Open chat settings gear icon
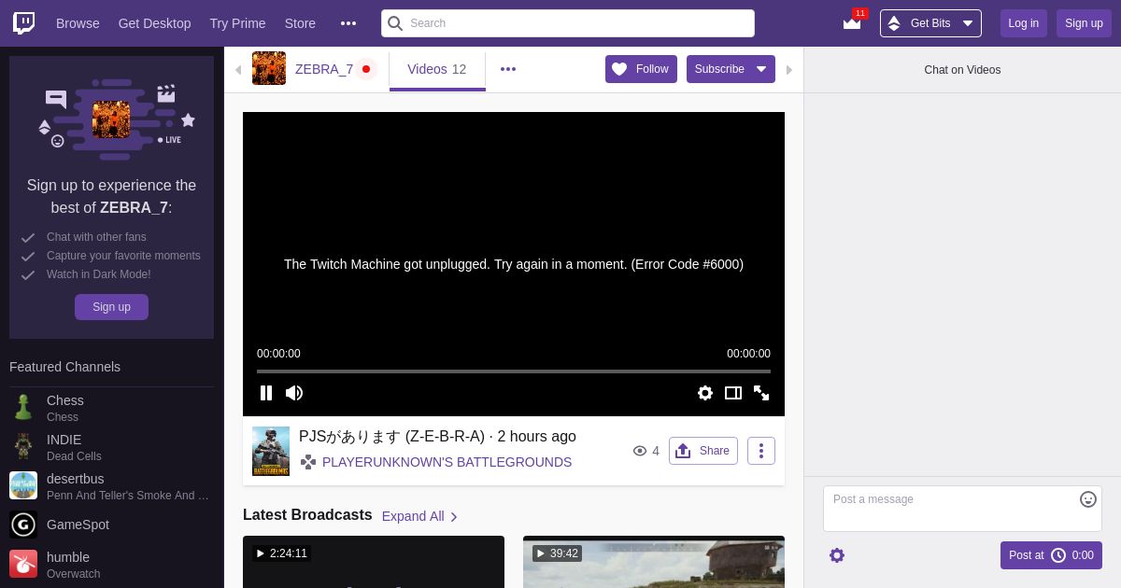The image size is (1121, 588). click(x=837, y=555)
